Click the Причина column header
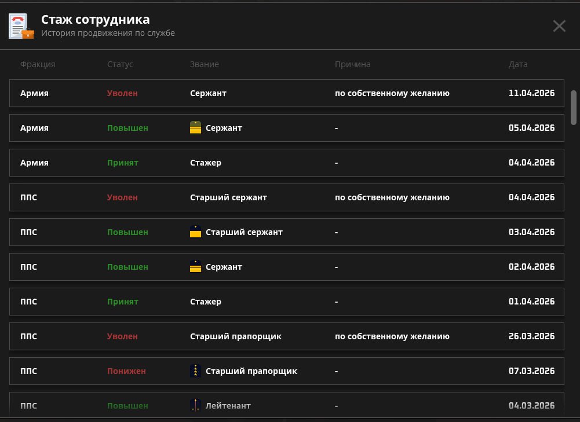 click(x=352, y=64)
